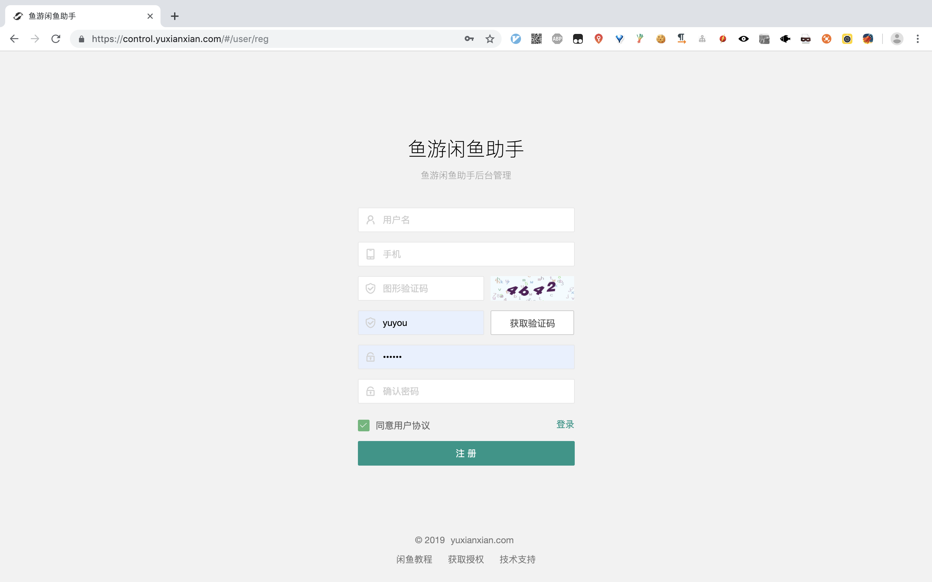Go to the 登录 login link
932x582 pixels.
565,424
